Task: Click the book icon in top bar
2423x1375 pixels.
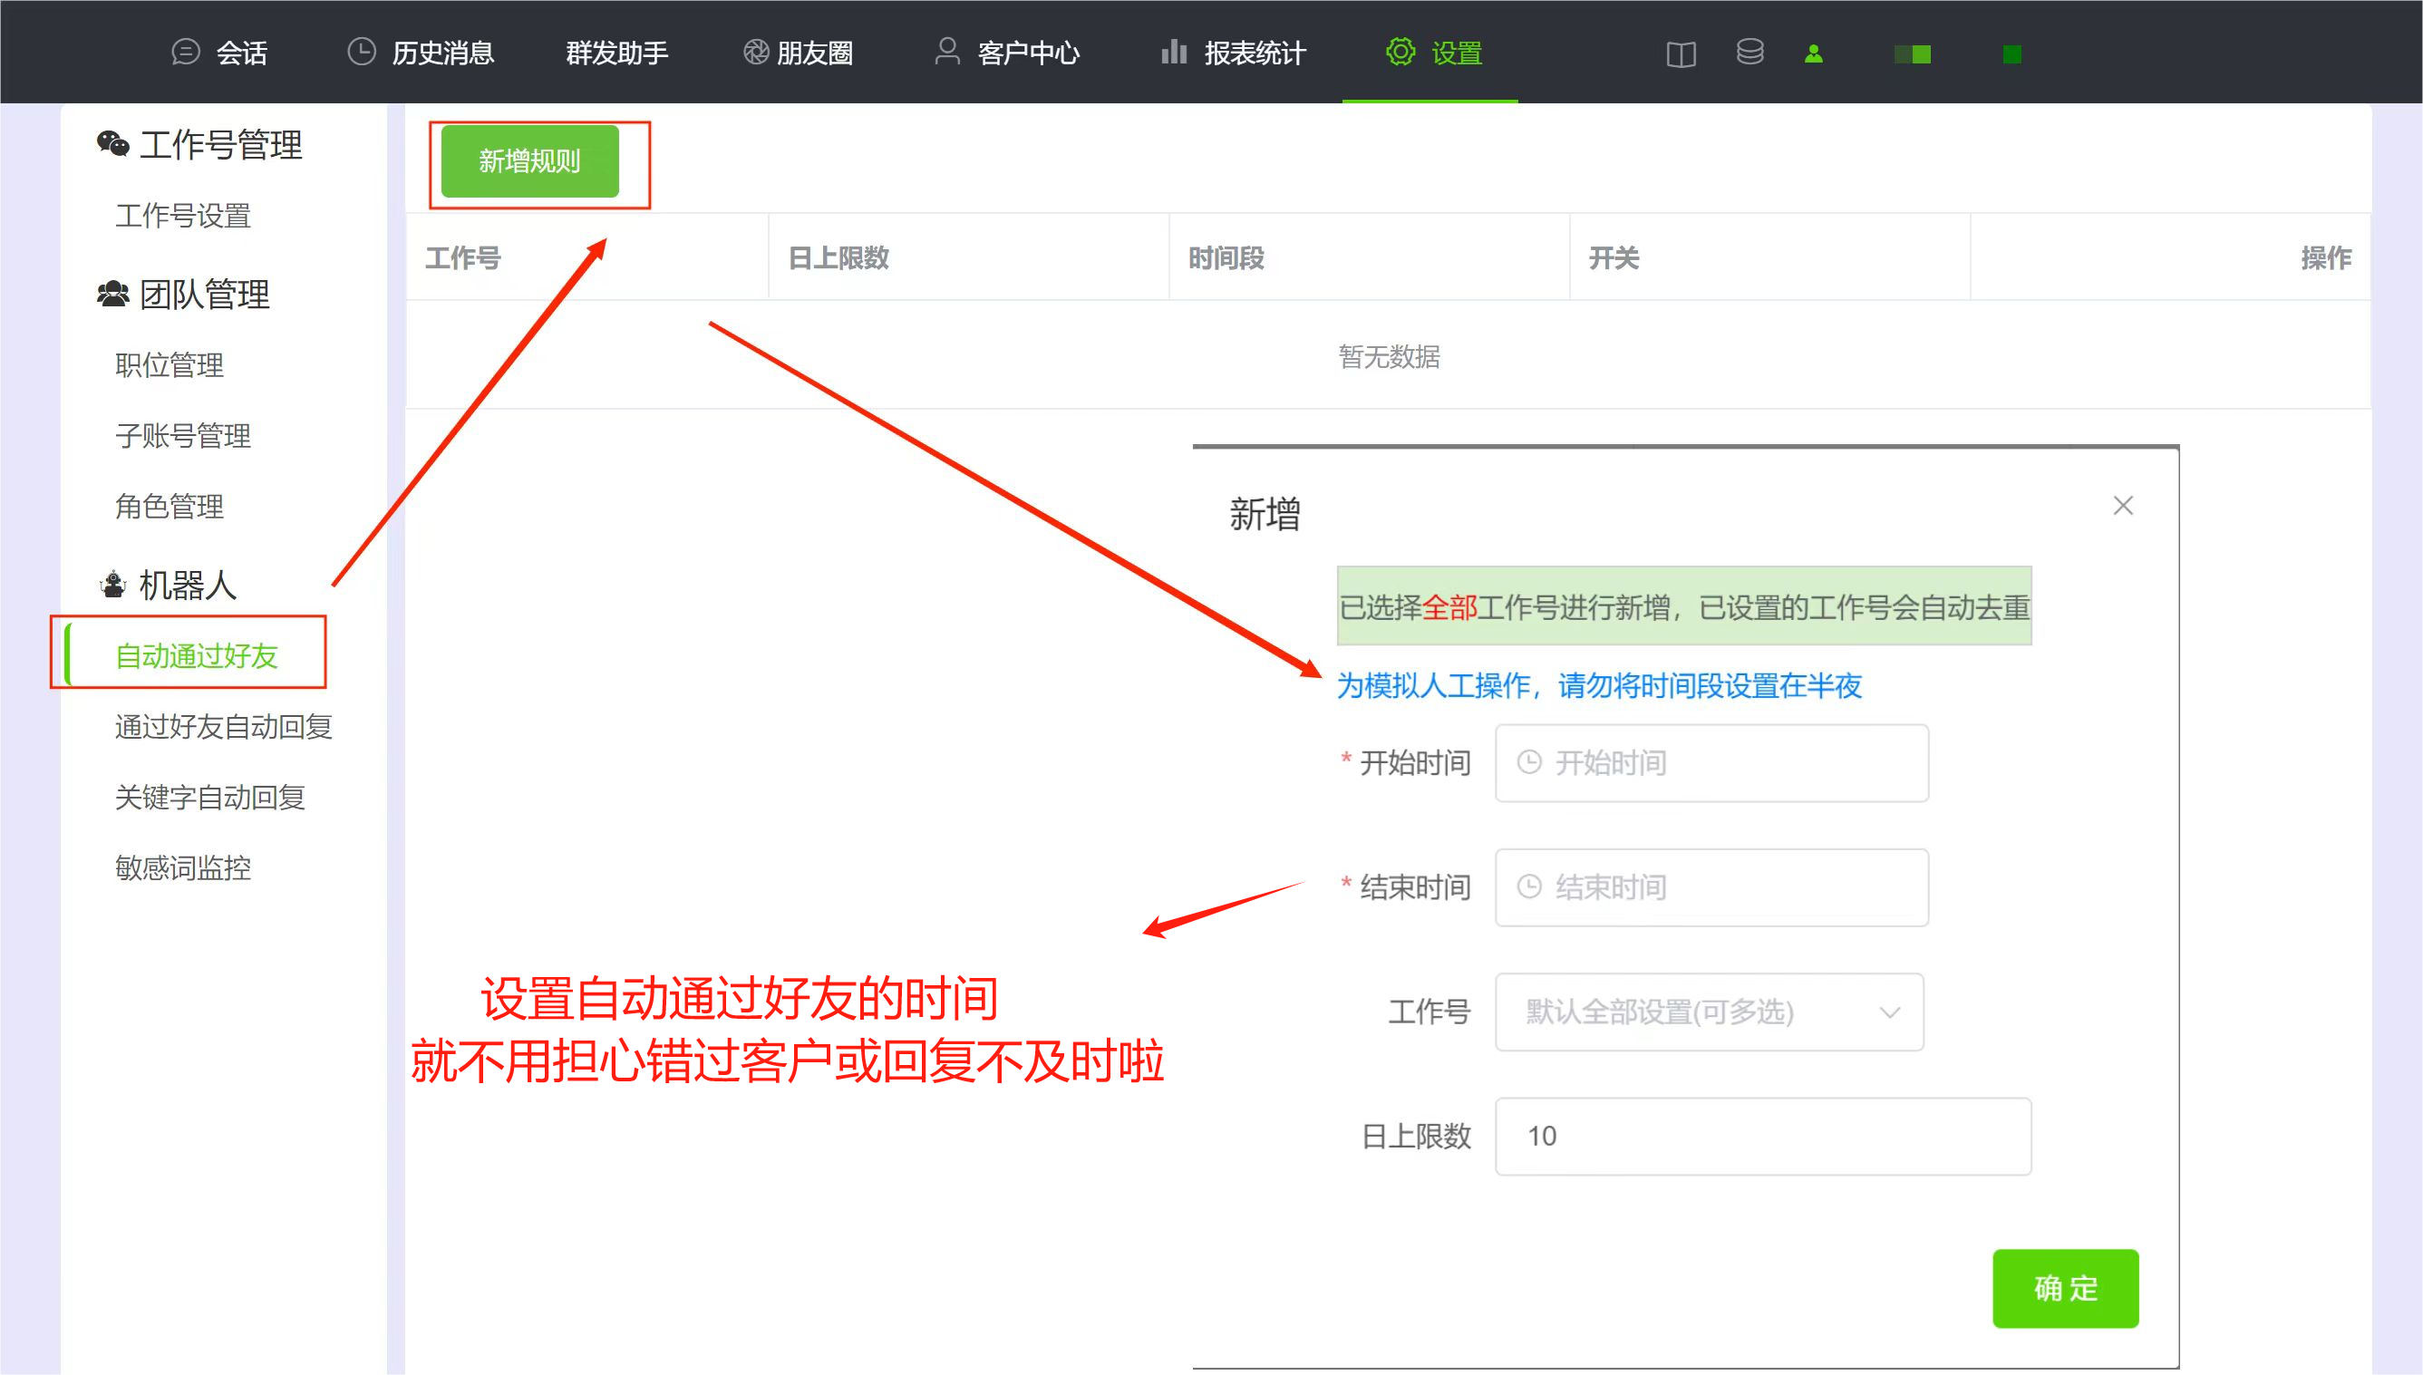Action: tap(1681, 53)
